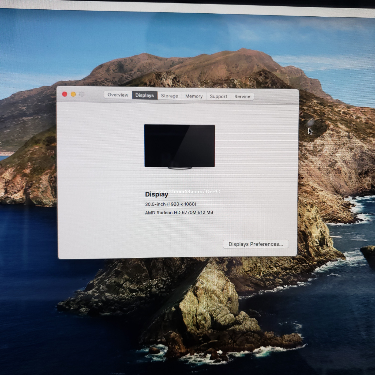The image size is (375, 375).
Task: Click the black display monitor image
Action: [179, 147]
